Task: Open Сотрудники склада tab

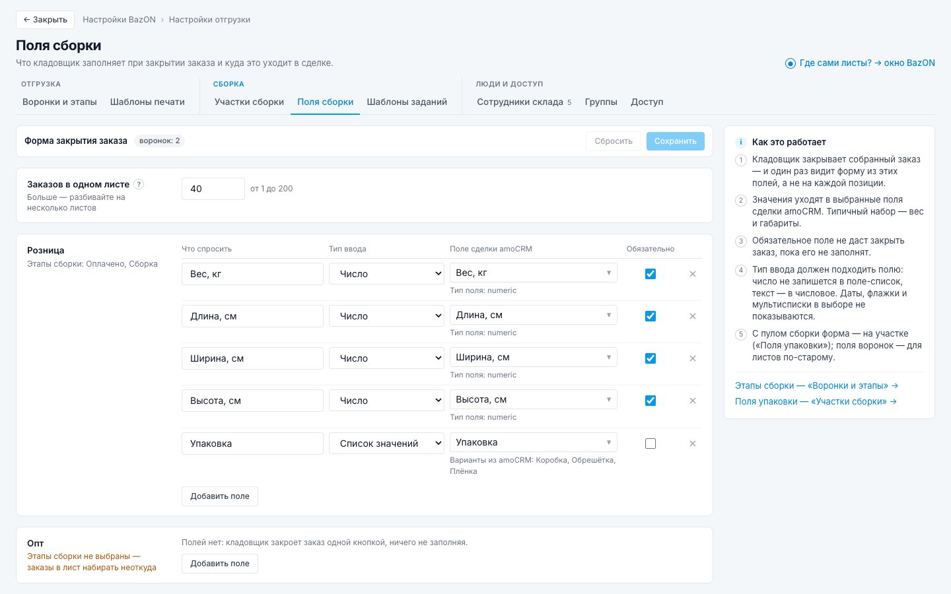Action: click(x=524, y=102)
